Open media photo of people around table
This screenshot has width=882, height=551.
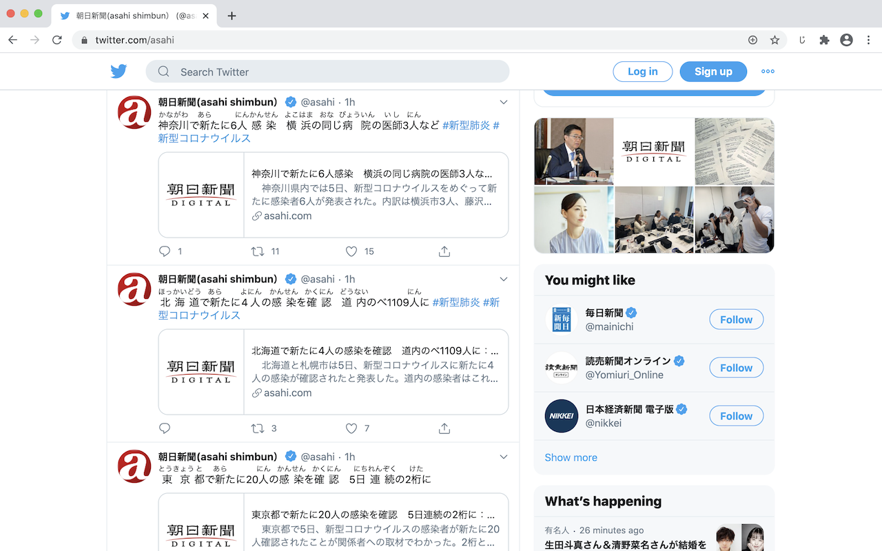[654, 220]
